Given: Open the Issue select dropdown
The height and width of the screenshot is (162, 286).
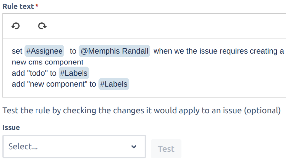Looking at the screenshot, I should pos(74,147).
